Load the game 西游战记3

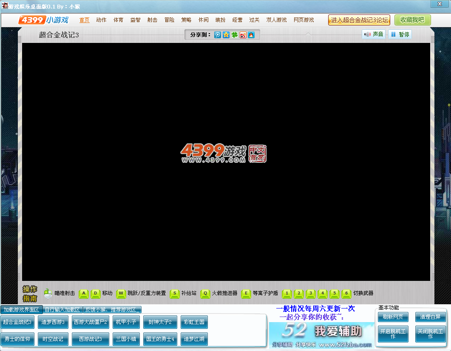point(90,339)
